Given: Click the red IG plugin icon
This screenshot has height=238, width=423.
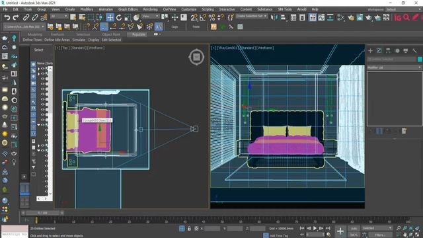Looking at the screenshot, I should click(x=398, y=18).
